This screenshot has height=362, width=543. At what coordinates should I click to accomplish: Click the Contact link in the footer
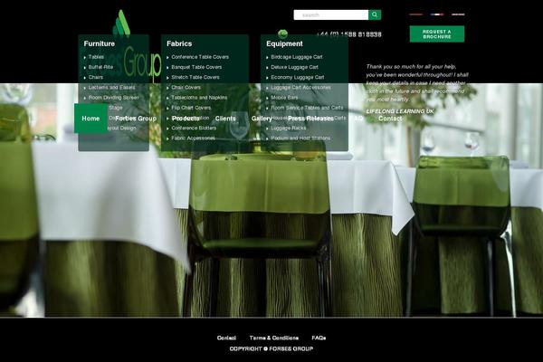[x=226, y=338]
